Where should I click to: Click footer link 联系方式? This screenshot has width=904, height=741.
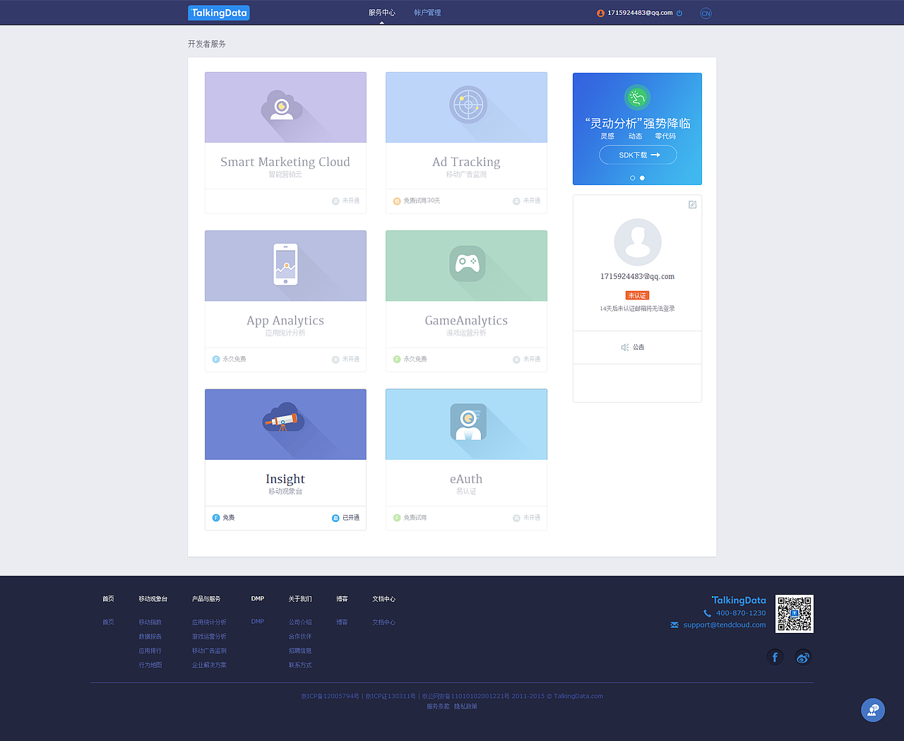click(x=300, y=665)
